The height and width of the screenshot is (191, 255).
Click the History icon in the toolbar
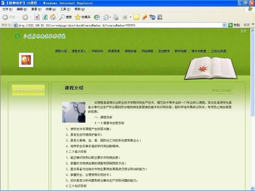click(97, 17)
